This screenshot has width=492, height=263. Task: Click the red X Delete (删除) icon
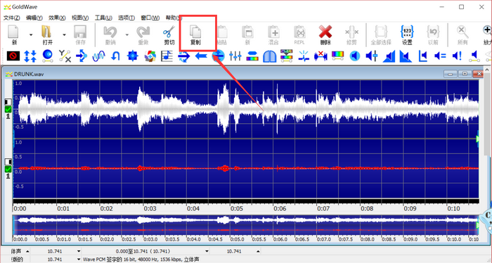(325, 34)
